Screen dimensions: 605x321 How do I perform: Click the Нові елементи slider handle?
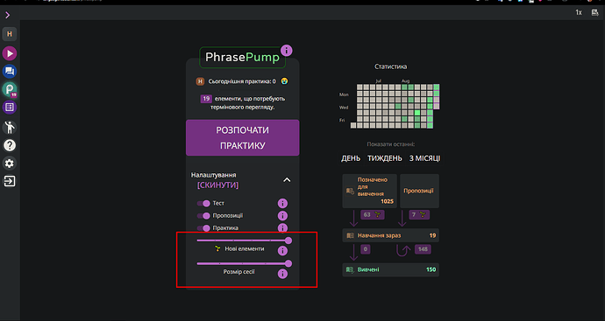pyautogui.click(x=288, y=241)
